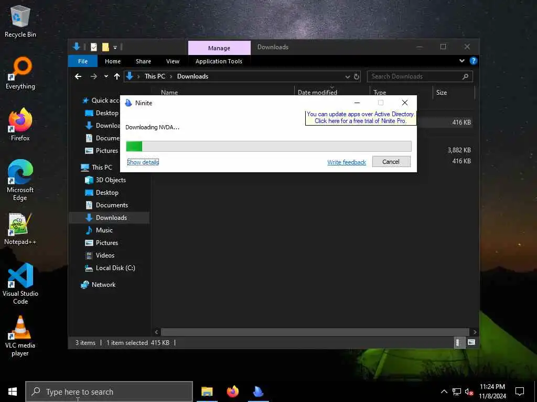Image resolution: width=537 pixels, height=402 pixels.
Task: Open the Recycle Bin desktop icon
Action: pos(20,21)
